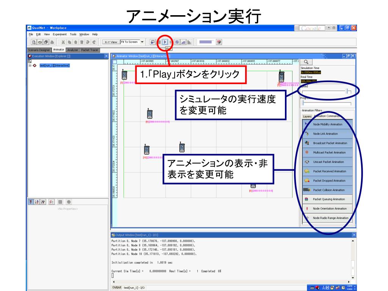The width and height of the screenshot is (388, 291).
Task: Click the Play simulation button
Action: [x=165, y=42]
